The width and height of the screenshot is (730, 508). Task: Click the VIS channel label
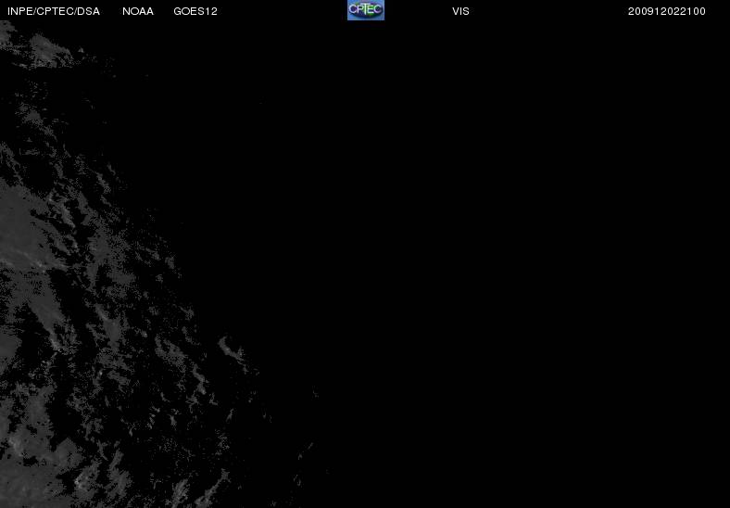coord(460,11)
